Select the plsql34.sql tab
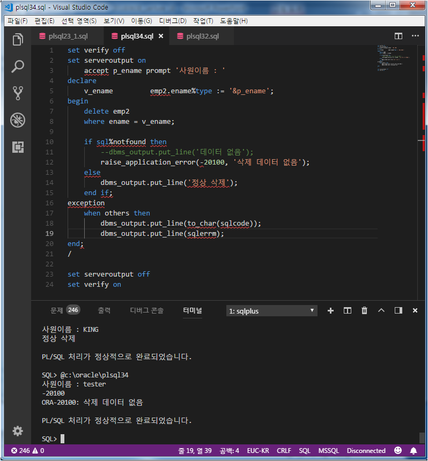Viewport: 428px width, 461px height. 137,36
